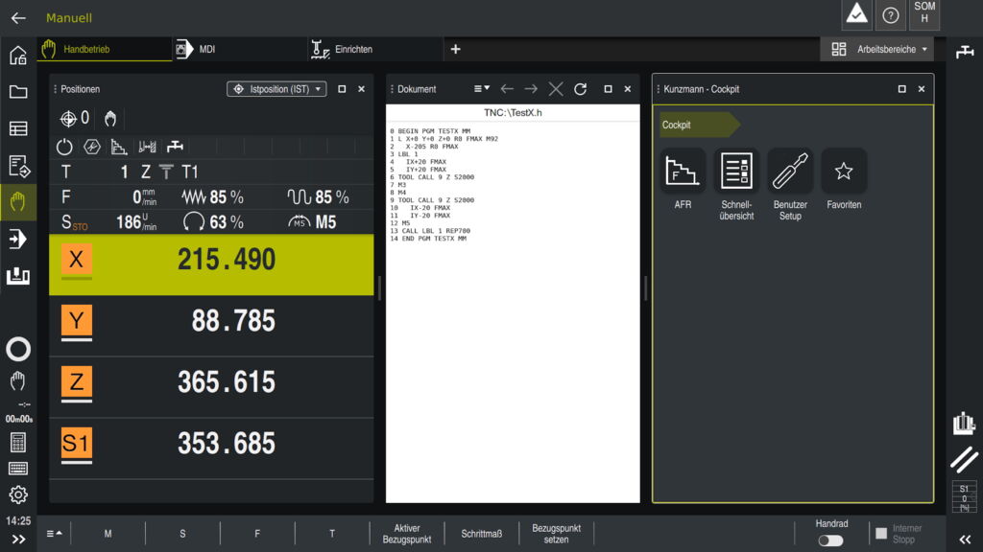Open the Files folder icon in sidebar

click(x=18, y=92)
